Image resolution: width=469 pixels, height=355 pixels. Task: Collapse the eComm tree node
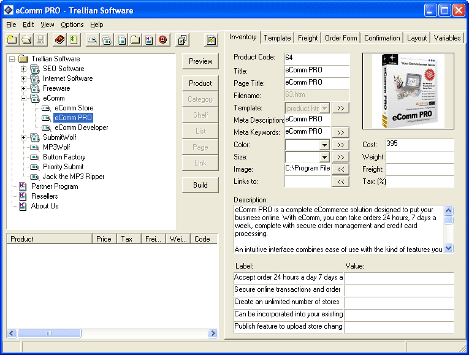tap(23, 98)
